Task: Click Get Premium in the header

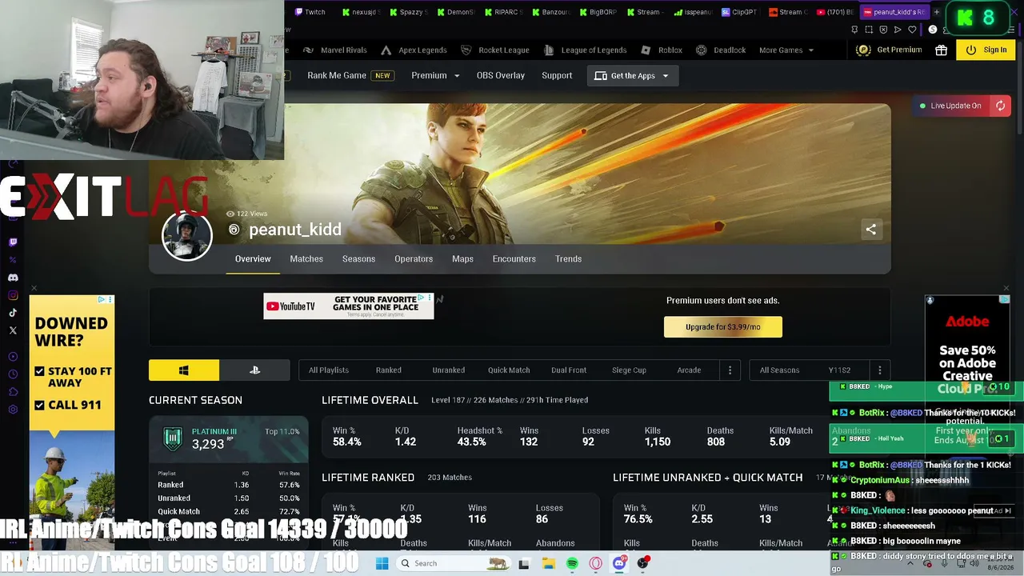Action: tap(890, 50)
